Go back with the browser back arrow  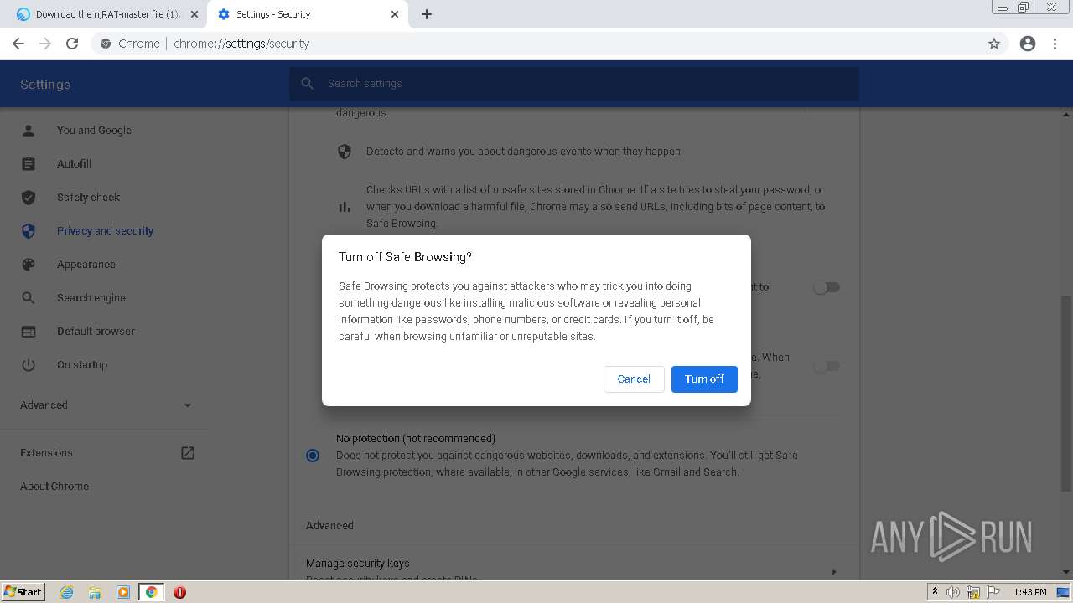(x=18, y=44)
